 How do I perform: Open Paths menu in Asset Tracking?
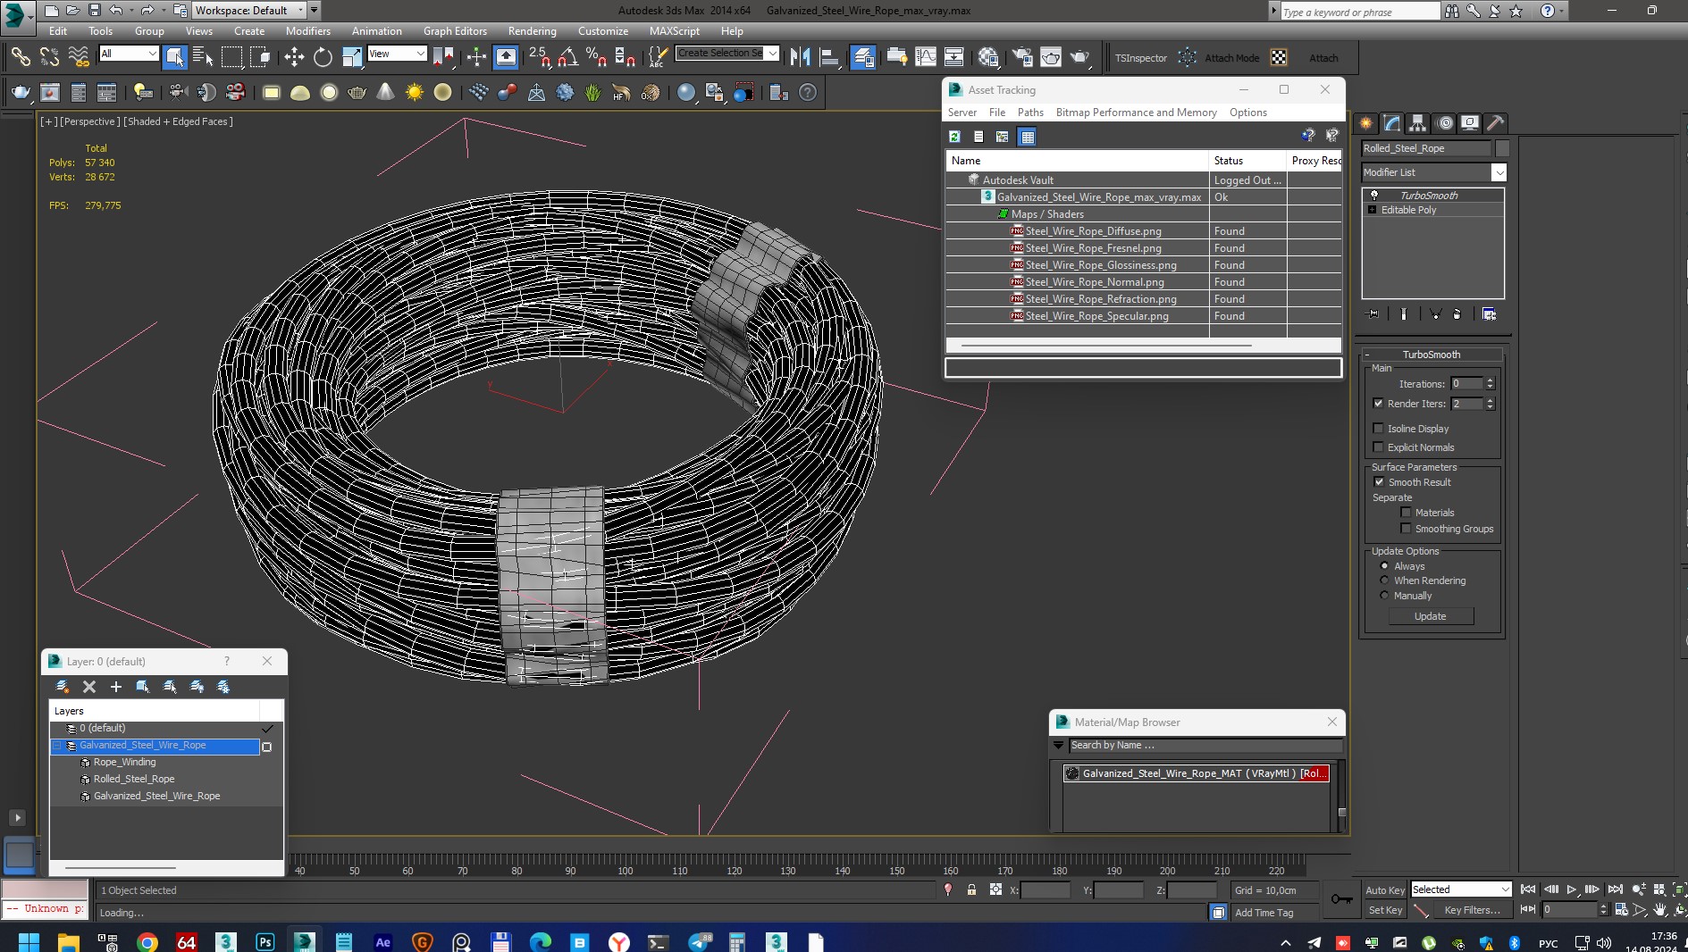coord(1030,113)
